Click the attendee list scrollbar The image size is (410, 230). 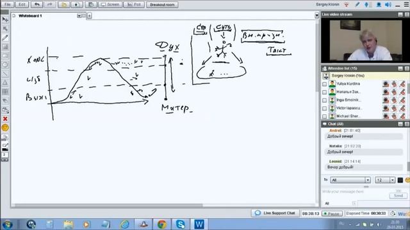pos(408,89)
